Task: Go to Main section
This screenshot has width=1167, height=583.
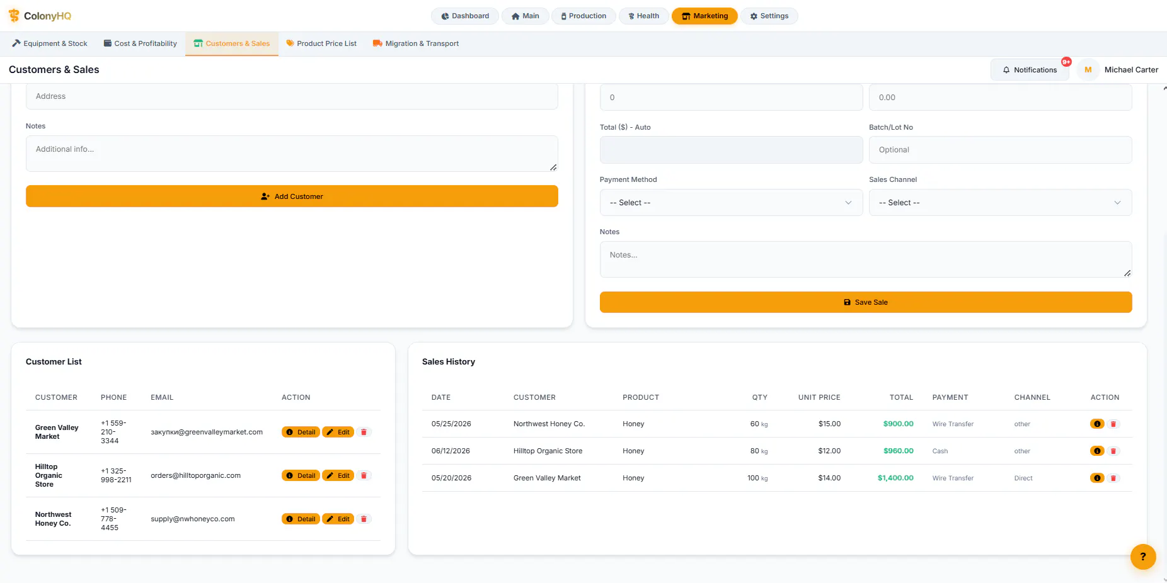Action: [x=526, y=16]
